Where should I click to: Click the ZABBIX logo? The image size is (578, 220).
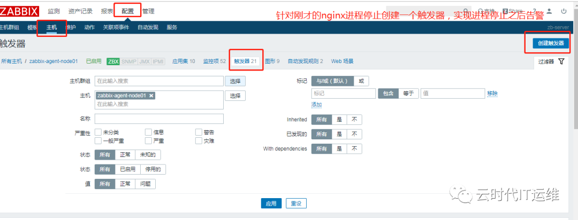click(19, 11)
